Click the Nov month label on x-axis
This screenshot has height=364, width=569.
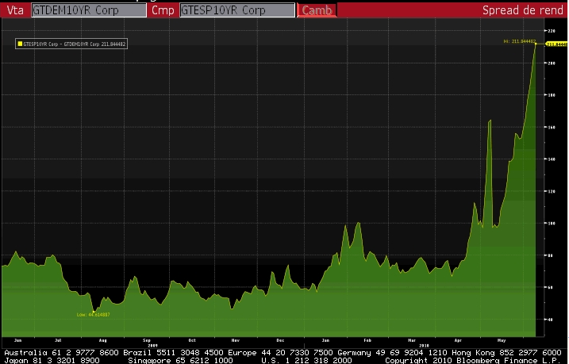coord(236,340)
